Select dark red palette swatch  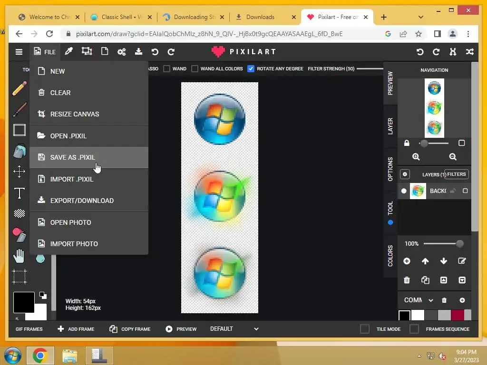(x=458, y=315)
